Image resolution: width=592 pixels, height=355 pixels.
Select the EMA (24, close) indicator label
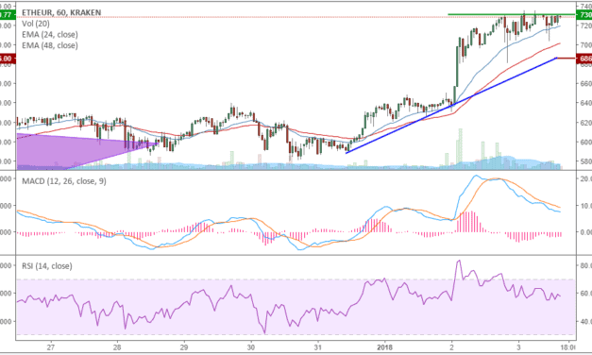point(50,34)
